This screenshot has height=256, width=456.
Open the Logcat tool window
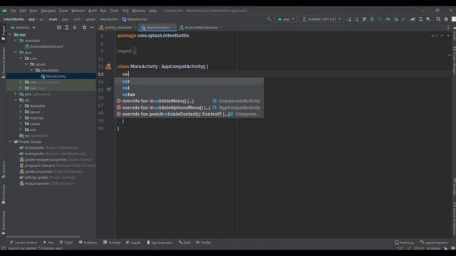coord(133,242)
